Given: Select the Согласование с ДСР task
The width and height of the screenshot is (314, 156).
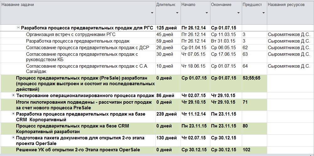Looking at the screenshot, I should coord(88,48).
